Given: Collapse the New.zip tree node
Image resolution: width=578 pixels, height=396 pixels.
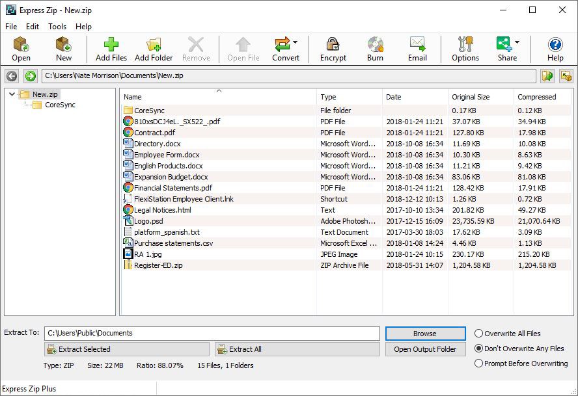Looking at the screenshot, I should 12,94.
